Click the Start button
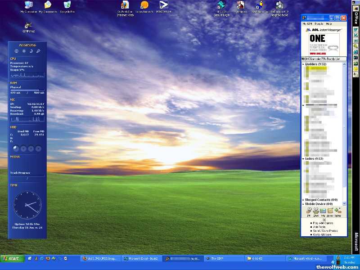 pyautogui.click(x=11, y=259)
